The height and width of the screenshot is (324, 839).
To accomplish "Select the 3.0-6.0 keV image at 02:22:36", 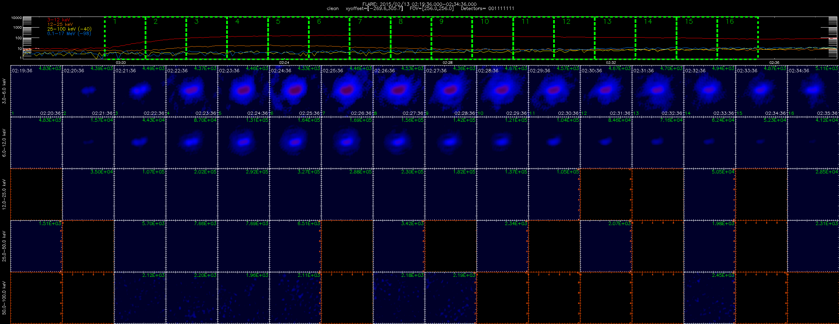I will tap(192, 91).
